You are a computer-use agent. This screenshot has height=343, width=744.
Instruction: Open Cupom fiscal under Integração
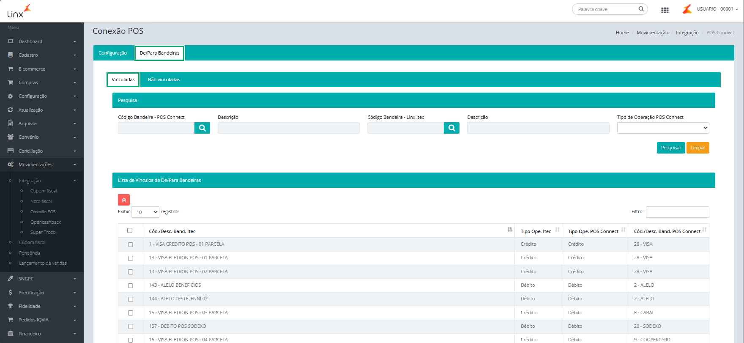click(43, 191)
